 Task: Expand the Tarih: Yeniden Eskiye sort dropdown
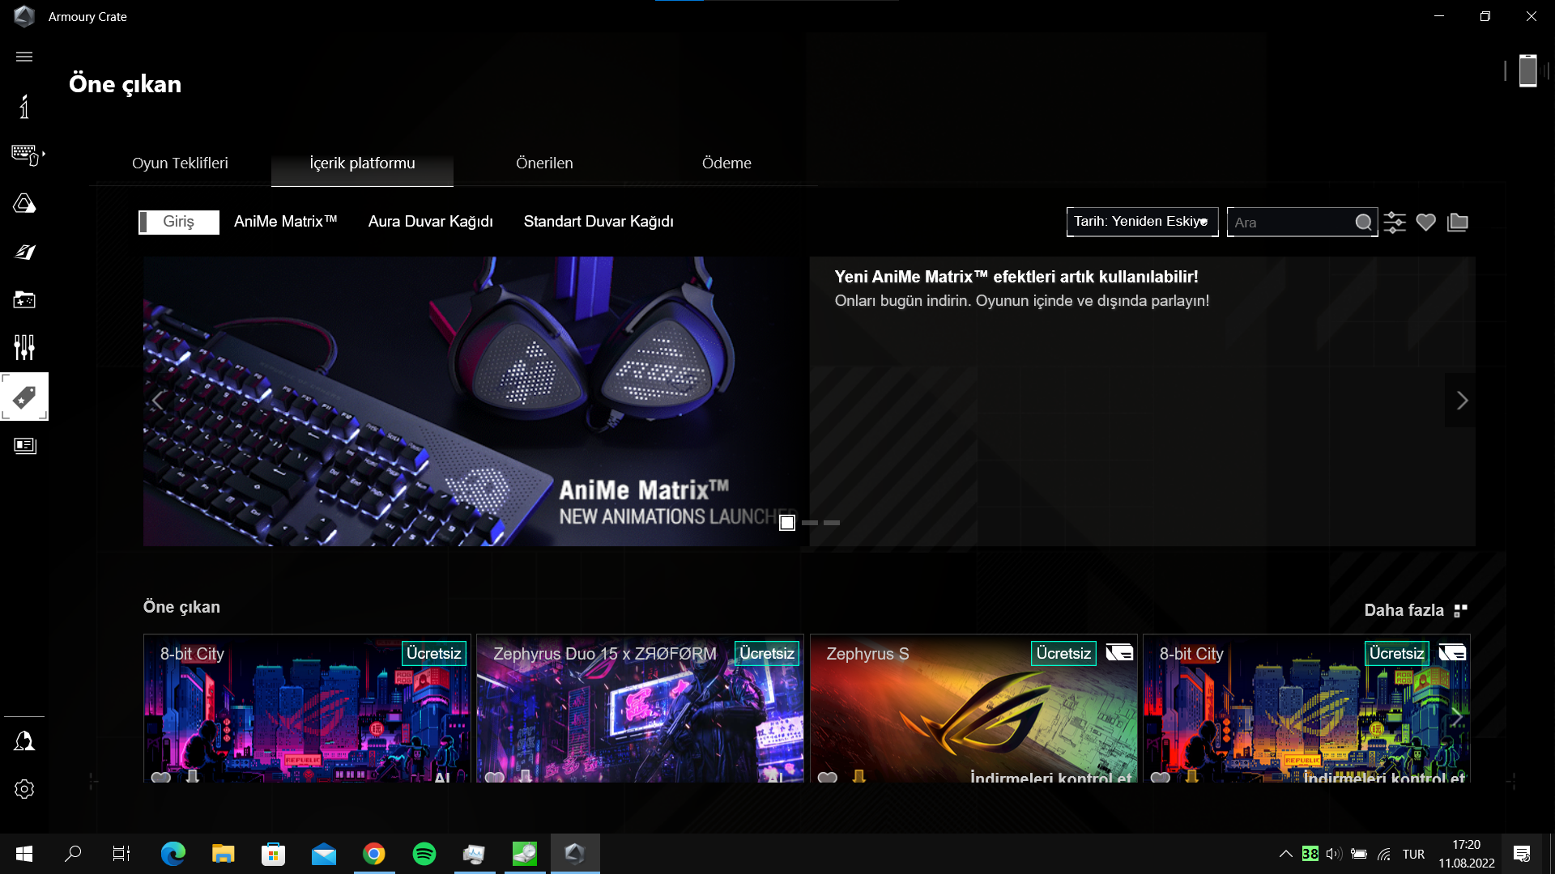1142,222
